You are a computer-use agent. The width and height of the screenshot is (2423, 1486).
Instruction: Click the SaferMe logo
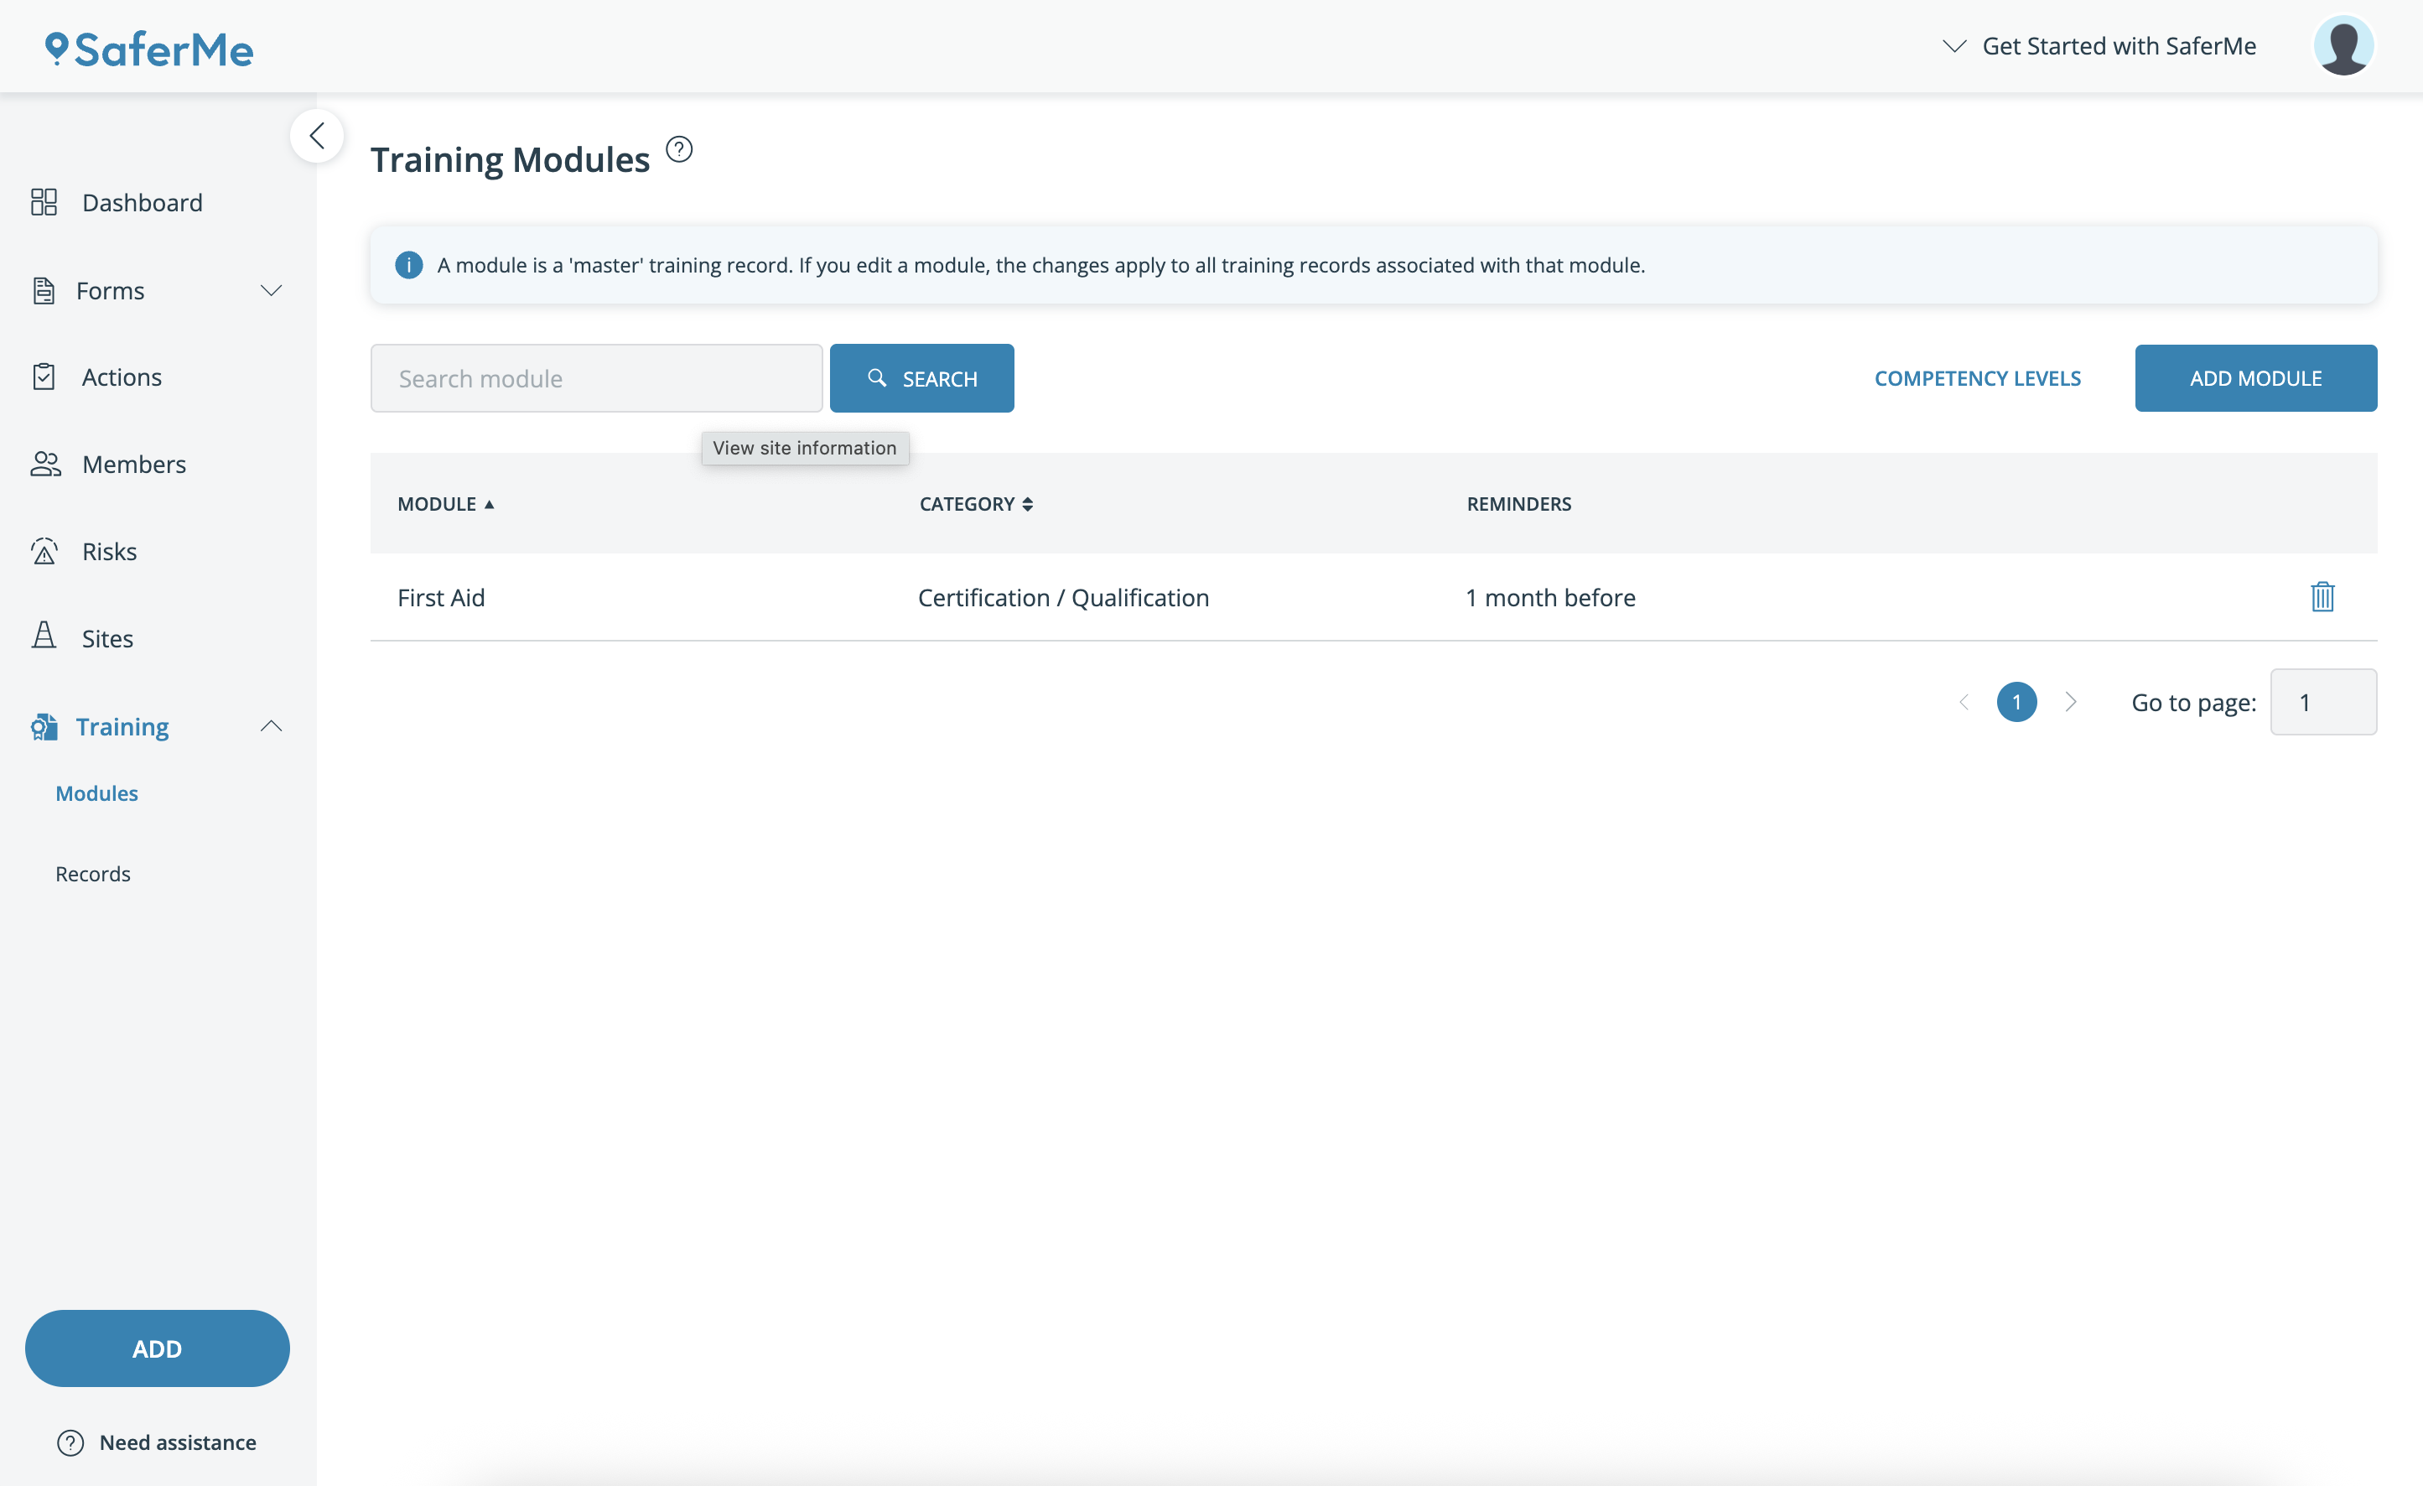[149, 49]
